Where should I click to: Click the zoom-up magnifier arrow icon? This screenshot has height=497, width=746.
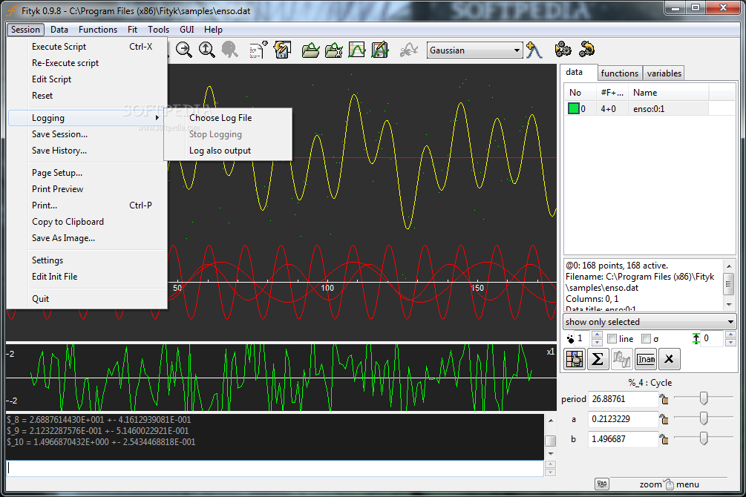pyautogui.click(x=206, y=50)
